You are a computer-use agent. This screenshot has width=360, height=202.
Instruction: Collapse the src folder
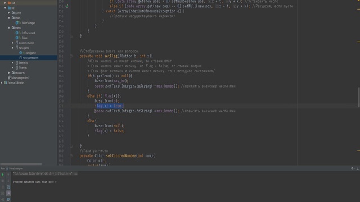click(5, 8)
